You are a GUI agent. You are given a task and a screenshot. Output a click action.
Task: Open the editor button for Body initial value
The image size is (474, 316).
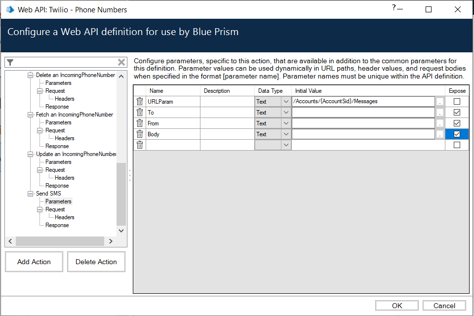(440, 134)
